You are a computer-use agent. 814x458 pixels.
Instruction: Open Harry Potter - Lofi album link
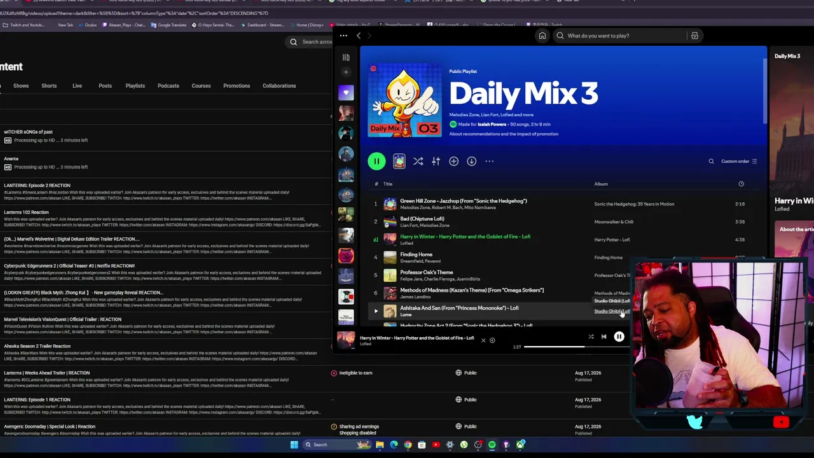pos(612,240)
